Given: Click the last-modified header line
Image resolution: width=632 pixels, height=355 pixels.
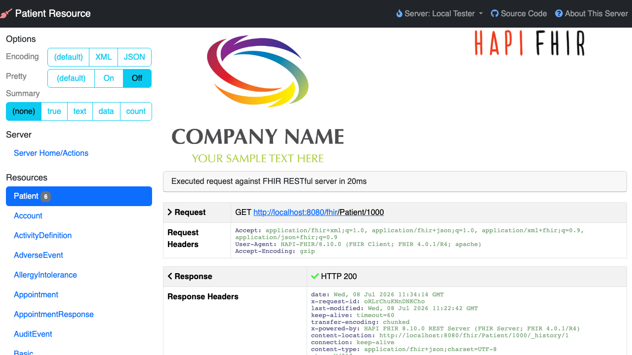Looking at the screenshot, I should click(395, 308).
